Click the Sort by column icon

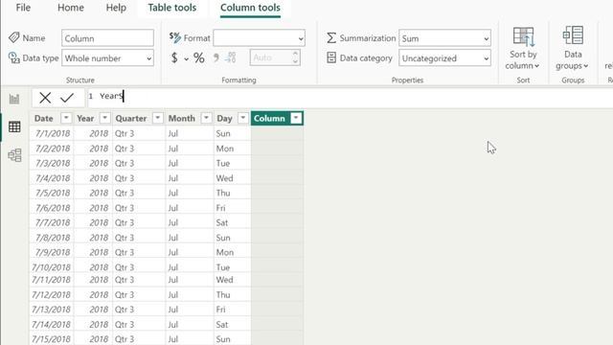click(x=523, y=36)
